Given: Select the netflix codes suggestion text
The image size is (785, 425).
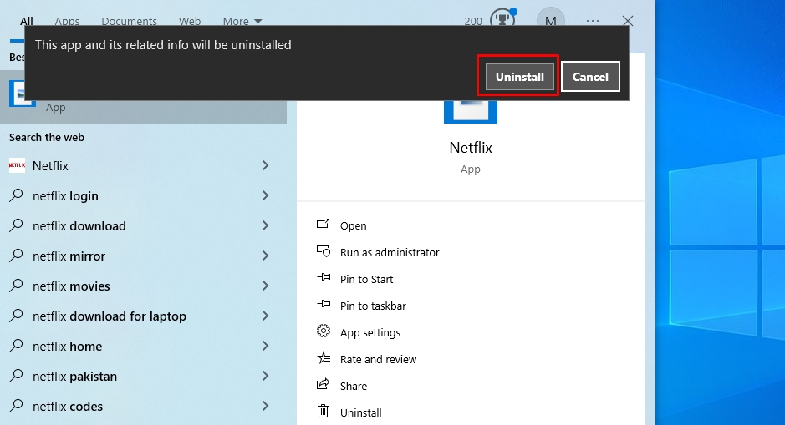Looking at the screenshot, I should click(x=68, y=406).
